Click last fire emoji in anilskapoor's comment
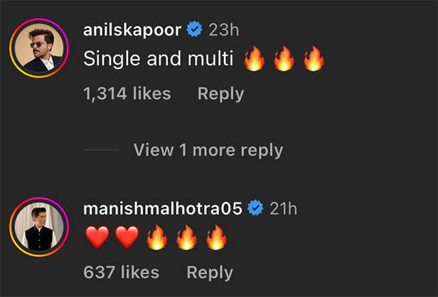Viewport: 438px width, 297px height. click(314, 59)
